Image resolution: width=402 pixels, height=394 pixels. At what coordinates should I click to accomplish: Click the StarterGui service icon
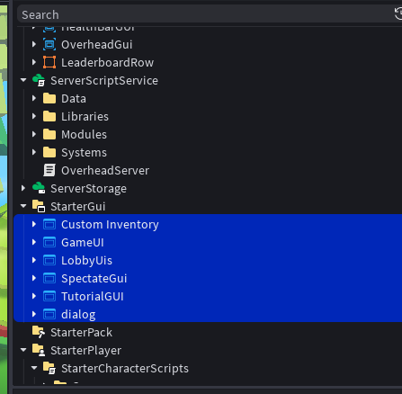(x=39, y=206)
